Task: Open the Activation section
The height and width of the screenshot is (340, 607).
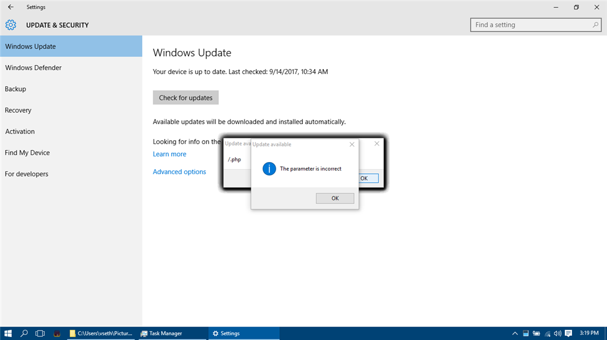Action: pos(71,131)
